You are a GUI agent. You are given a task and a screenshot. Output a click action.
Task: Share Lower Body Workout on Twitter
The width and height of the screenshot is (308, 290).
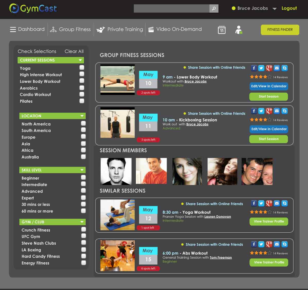pyautogui.click(x=261, y=68)
